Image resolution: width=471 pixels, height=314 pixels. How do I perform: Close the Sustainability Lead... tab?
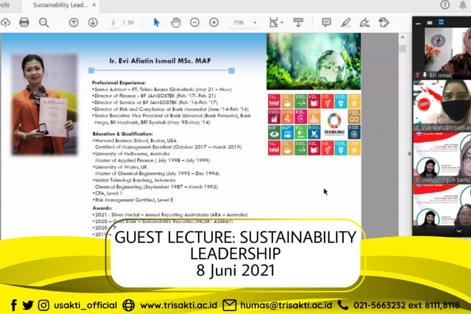click(x=94, y=5)
